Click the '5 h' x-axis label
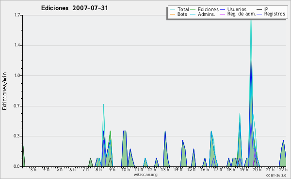This screenshot has height=179, width=291. 59,169
